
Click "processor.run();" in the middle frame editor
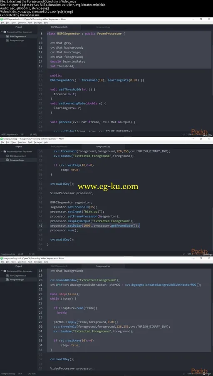[64, 230]
